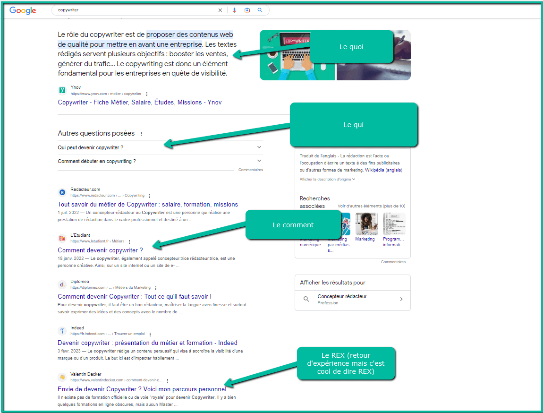This screenshot has width=543, height=413.
Task: Click the Valentin Decker favicon
Action: (x=62, y=377)
